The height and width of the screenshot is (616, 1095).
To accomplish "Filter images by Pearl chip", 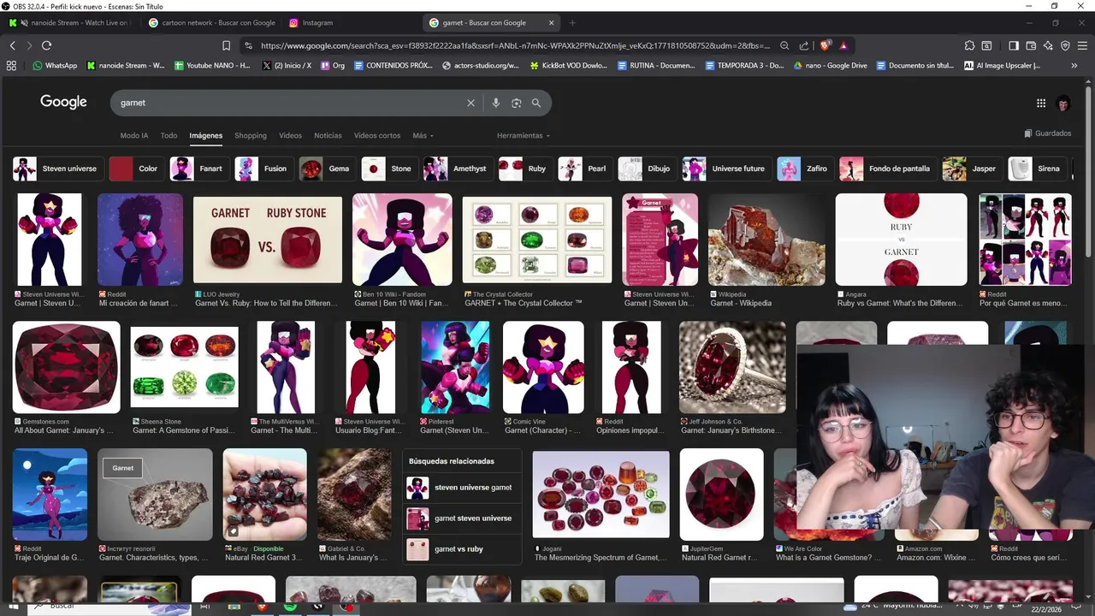I will pos(585,169).
